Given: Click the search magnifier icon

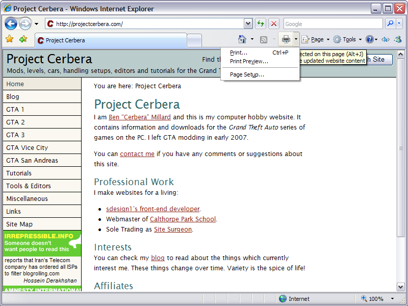Looking at the screenshot, I should tap(390, 24).
